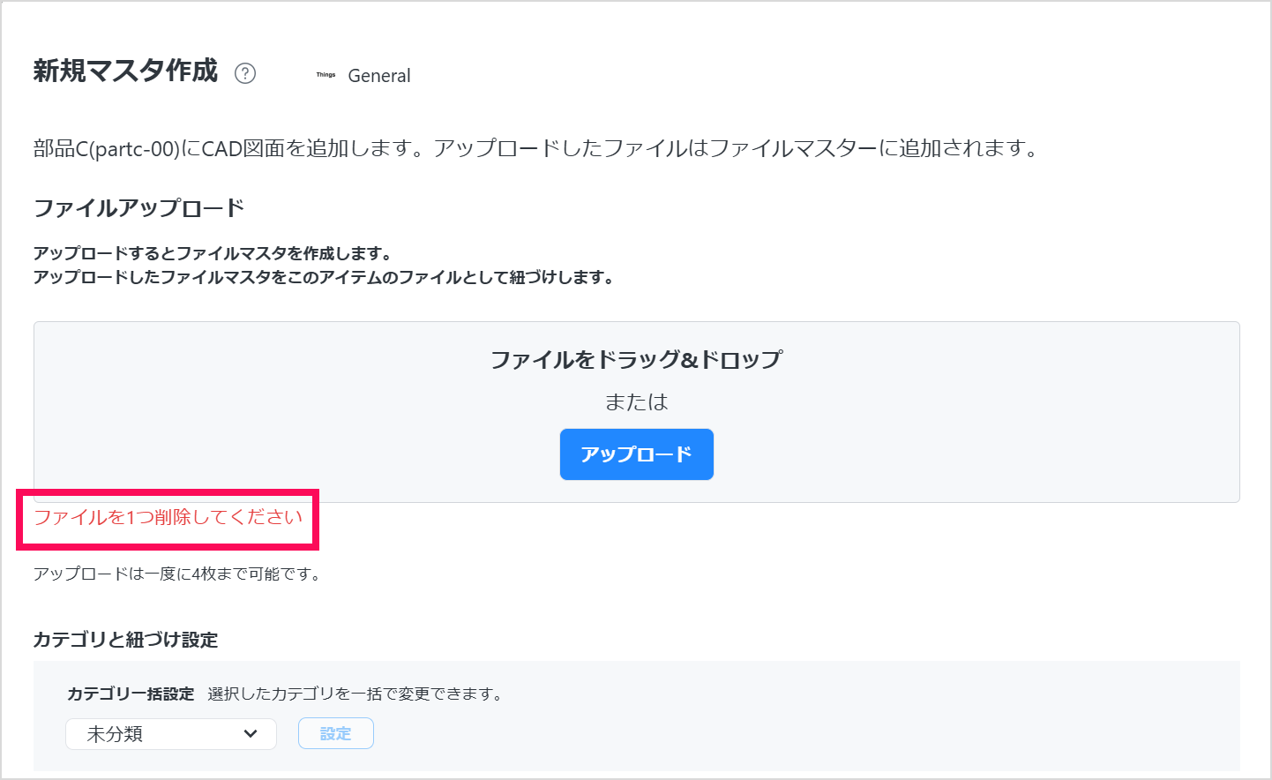Click the 部品C(partc-00) description sentence

(x=535, y=148)
